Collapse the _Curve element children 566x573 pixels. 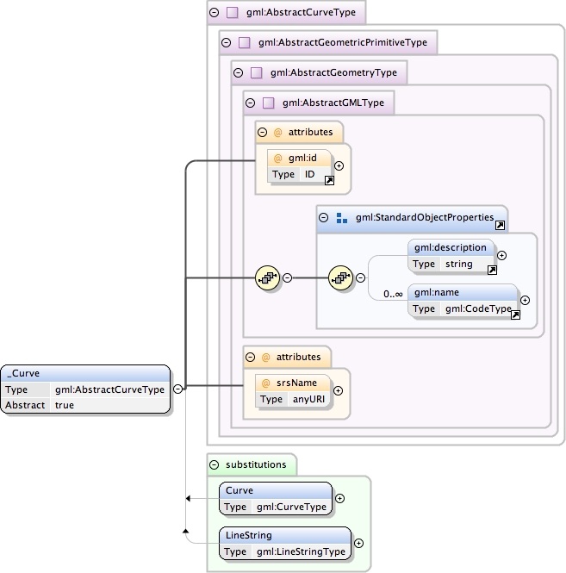[178, 389]
